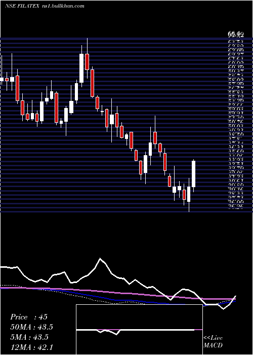Image resolution: width=253 pixels, height=355 pixels.
Task: Click the '50MA : 43.5' label
Action: click(32, 327)
